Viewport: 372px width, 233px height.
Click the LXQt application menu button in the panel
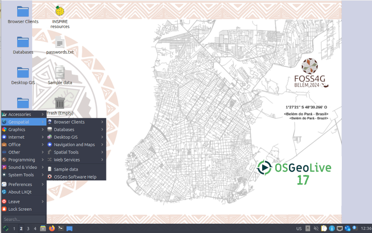[x=6, y=228]
